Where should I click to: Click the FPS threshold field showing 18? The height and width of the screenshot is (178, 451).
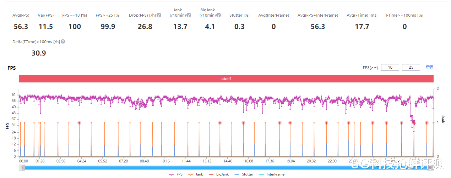tap(390, 67)
